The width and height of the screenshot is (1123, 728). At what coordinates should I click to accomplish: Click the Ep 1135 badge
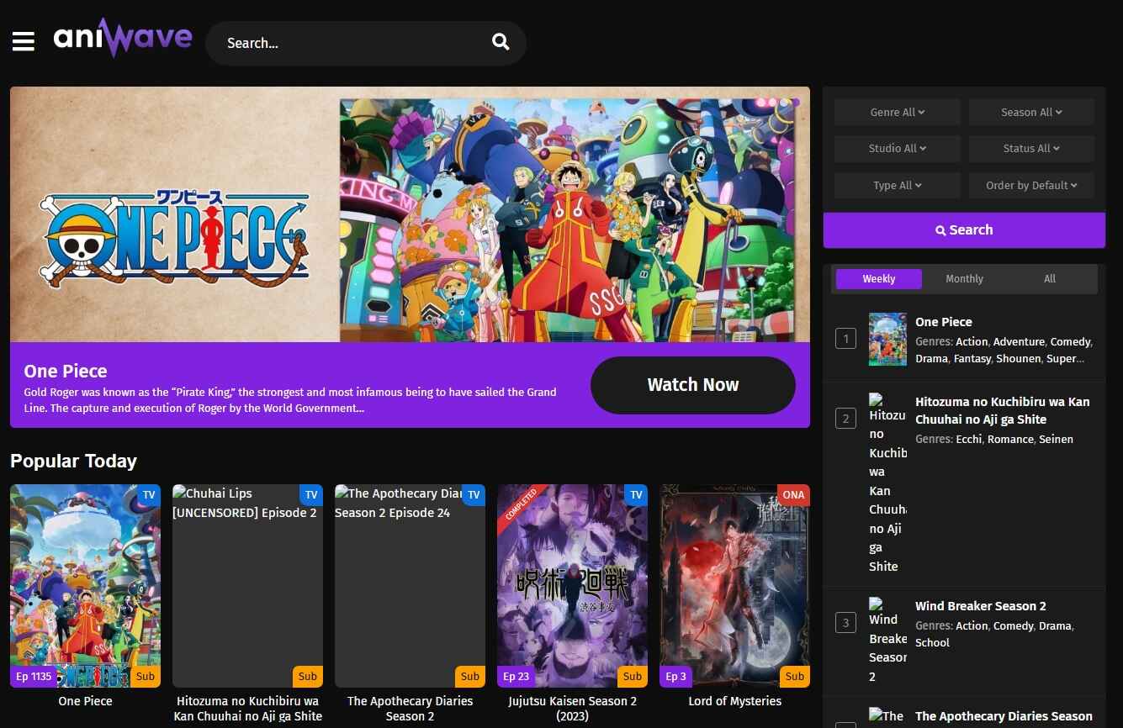click(34, 676)
